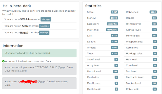Image resolution: width=162 pixels, height=94 pixels.
Task: Select the Money value badge $7 300
Action: [114, 18]
